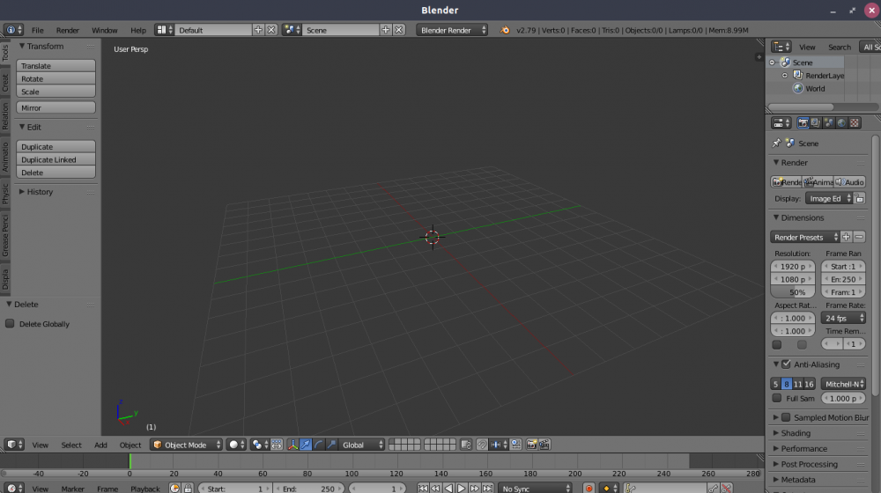Screen dimensions: 881x493
Task: Select 5 anti-aliasing samples
Action: coord(775,384)
